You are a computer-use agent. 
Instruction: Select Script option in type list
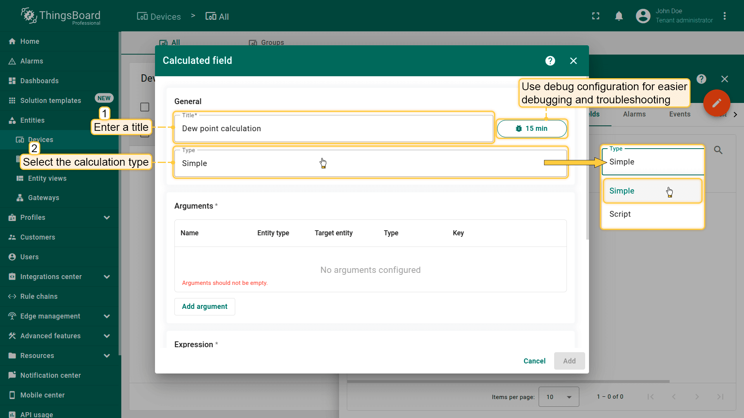point(620,214)
